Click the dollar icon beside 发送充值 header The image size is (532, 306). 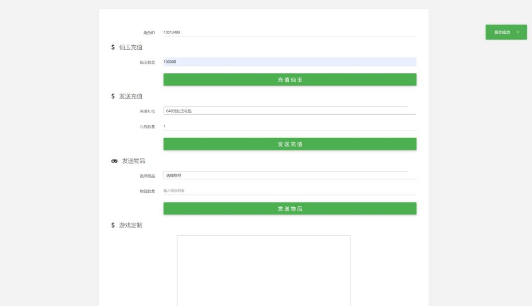coord(112,96)
